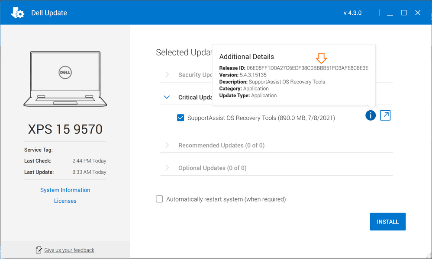Click the Dell Update logo icon
432x259 pixels.
coord(17,13)
